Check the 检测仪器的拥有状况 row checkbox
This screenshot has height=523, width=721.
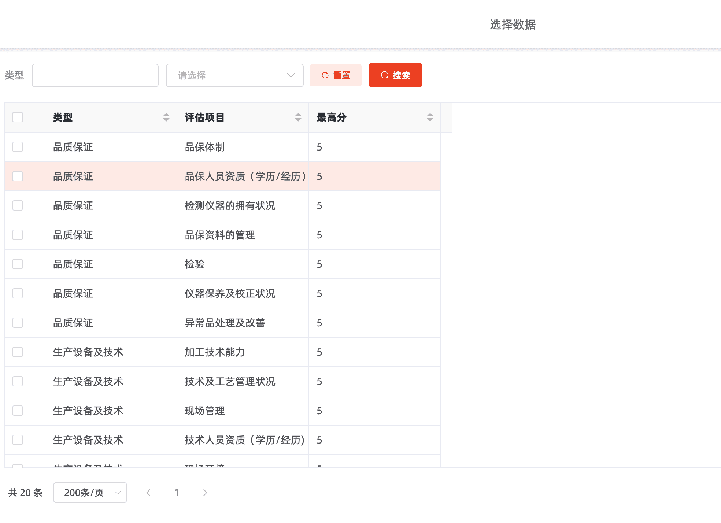click(18, 205)
